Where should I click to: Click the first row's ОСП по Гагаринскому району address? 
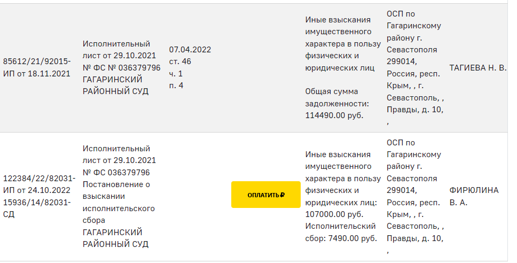[415, 68]
